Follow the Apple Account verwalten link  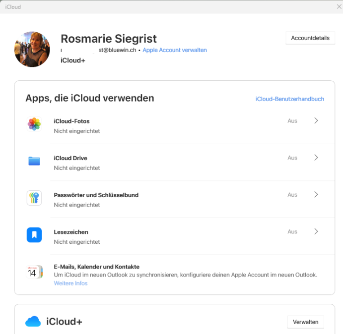[x=175, y=50]
